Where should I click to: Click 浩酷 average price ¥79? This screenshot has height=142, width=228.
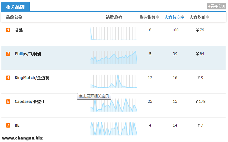200,30
